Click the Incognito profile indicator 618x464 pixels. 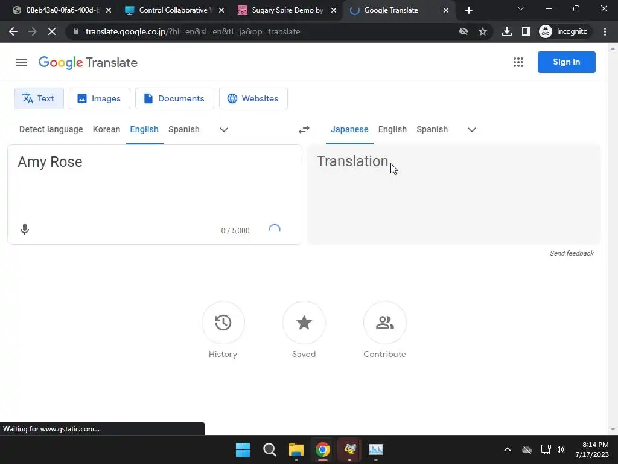(564, 31)
